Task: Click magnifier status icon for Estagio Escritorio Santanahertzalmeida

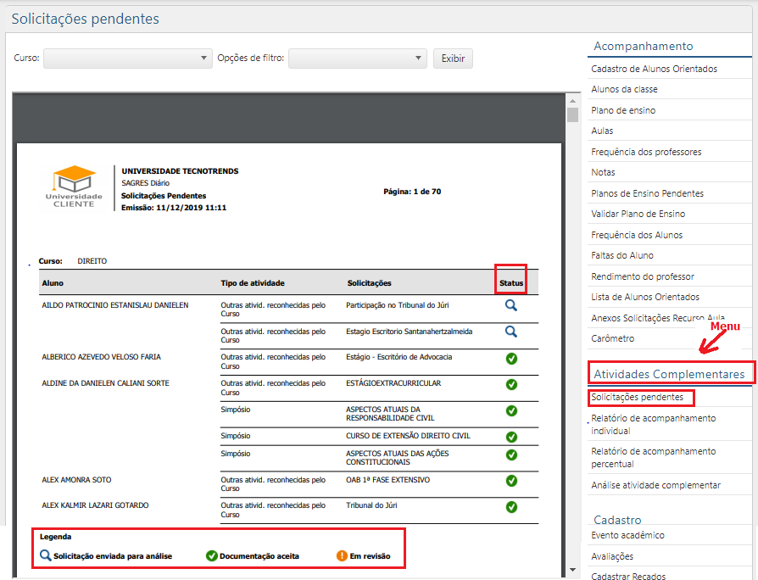Action: point(511,332)
